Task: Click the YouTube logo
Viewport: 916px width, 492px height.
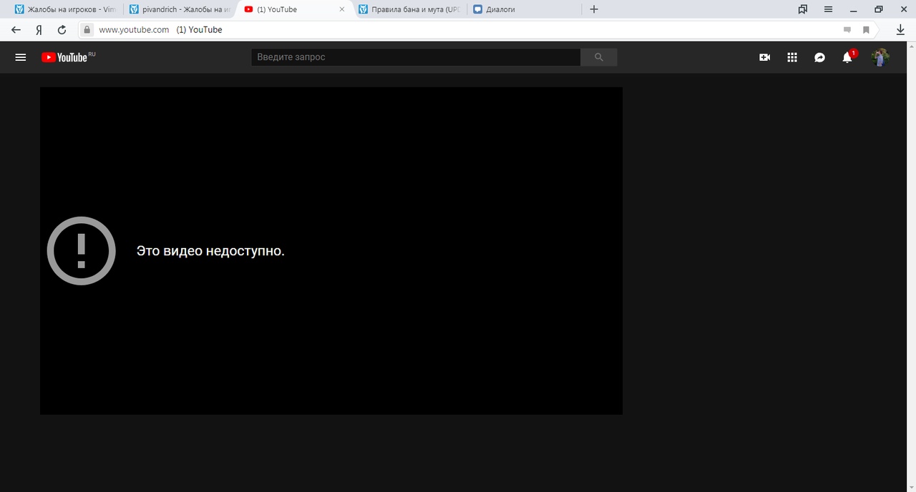Action: tap(64, 57)
